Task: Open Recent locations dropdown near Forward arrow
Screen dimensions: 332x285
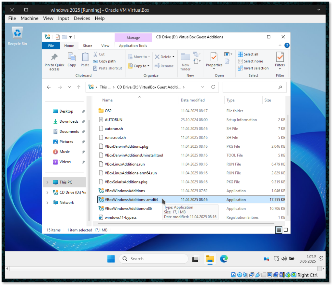Action: (69, 87)
